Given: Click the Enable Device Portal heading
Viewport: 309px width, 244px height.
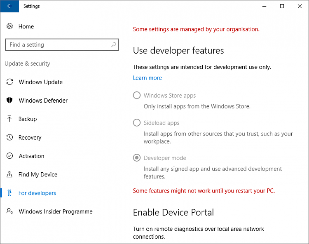Looking at the screenshot, I should [x=173, y=212].
